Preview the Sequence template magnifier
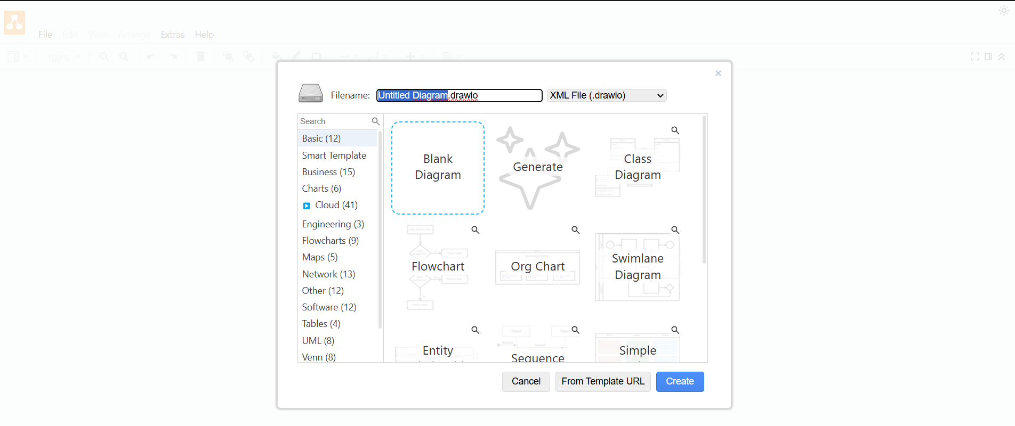This screenshot has width=1015, height=426. point(575,330)
